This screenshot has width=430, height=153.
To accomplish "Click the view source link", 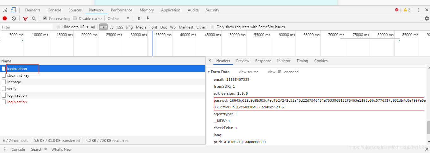I will [249, 72].
